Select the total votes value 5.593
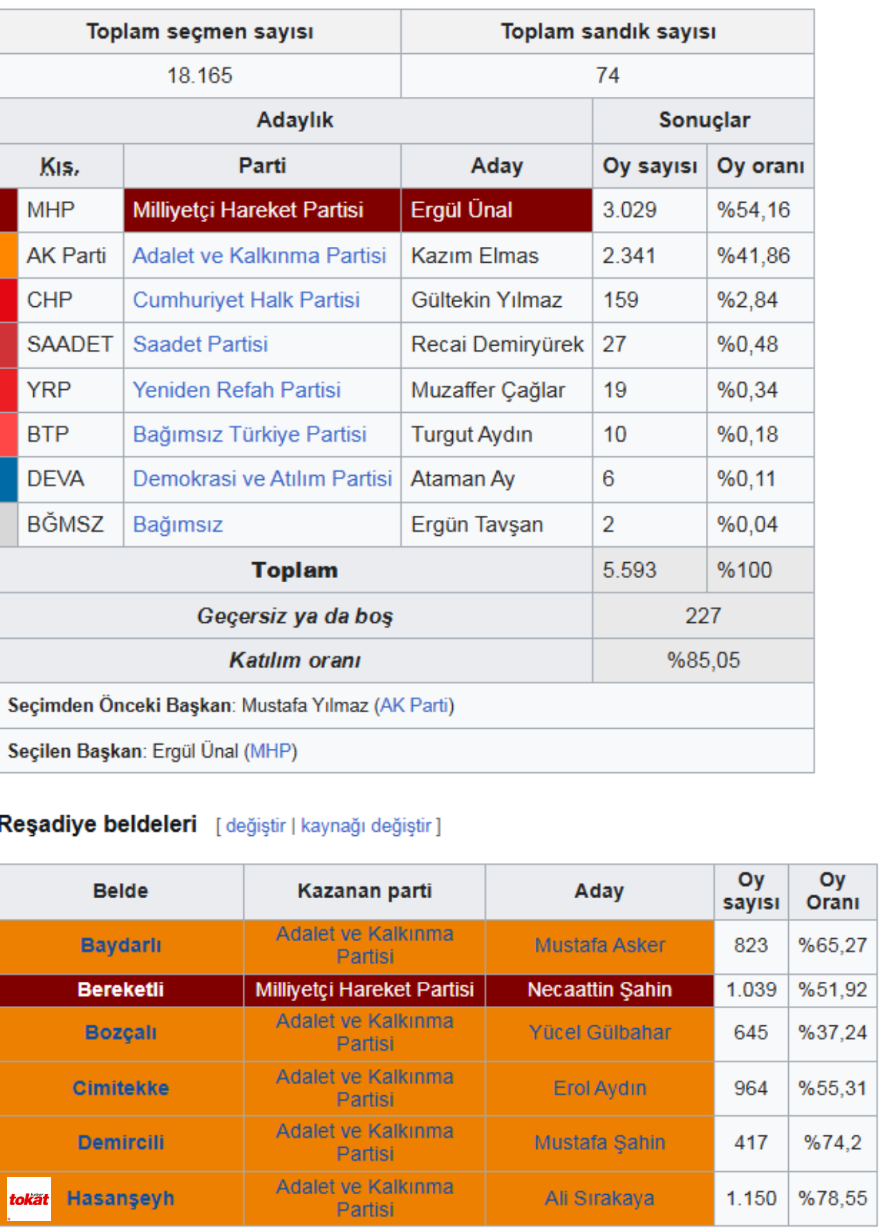Screen dimensions: 885x1228 point(629,570)
